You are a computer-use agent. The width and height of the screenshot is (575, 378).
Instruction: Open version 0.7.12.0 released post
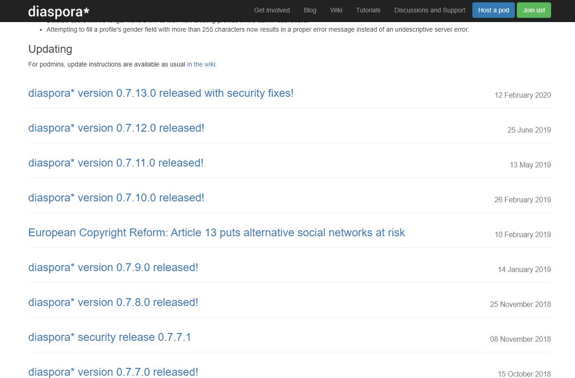(x=116, y=128)
